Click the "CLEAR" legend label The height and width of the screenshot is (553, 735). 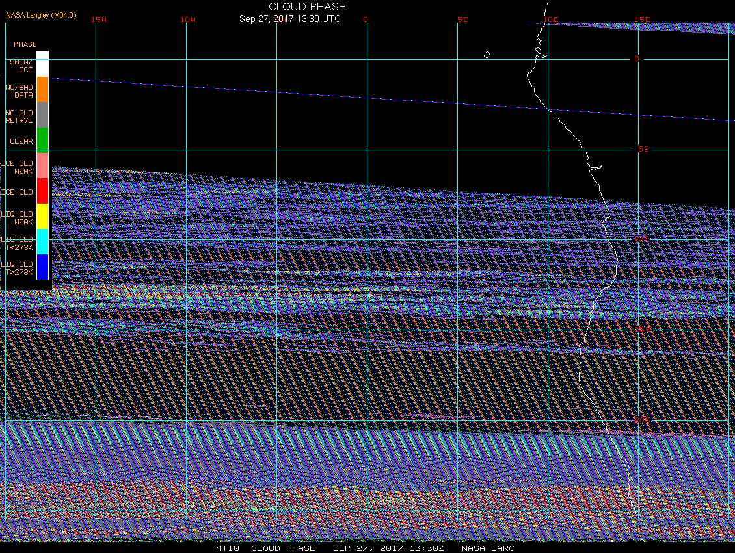coord(21,141)
